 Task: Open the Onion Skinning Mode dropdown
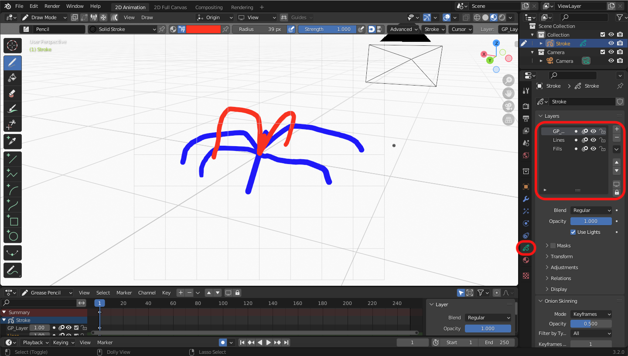(x=591, y=314)
